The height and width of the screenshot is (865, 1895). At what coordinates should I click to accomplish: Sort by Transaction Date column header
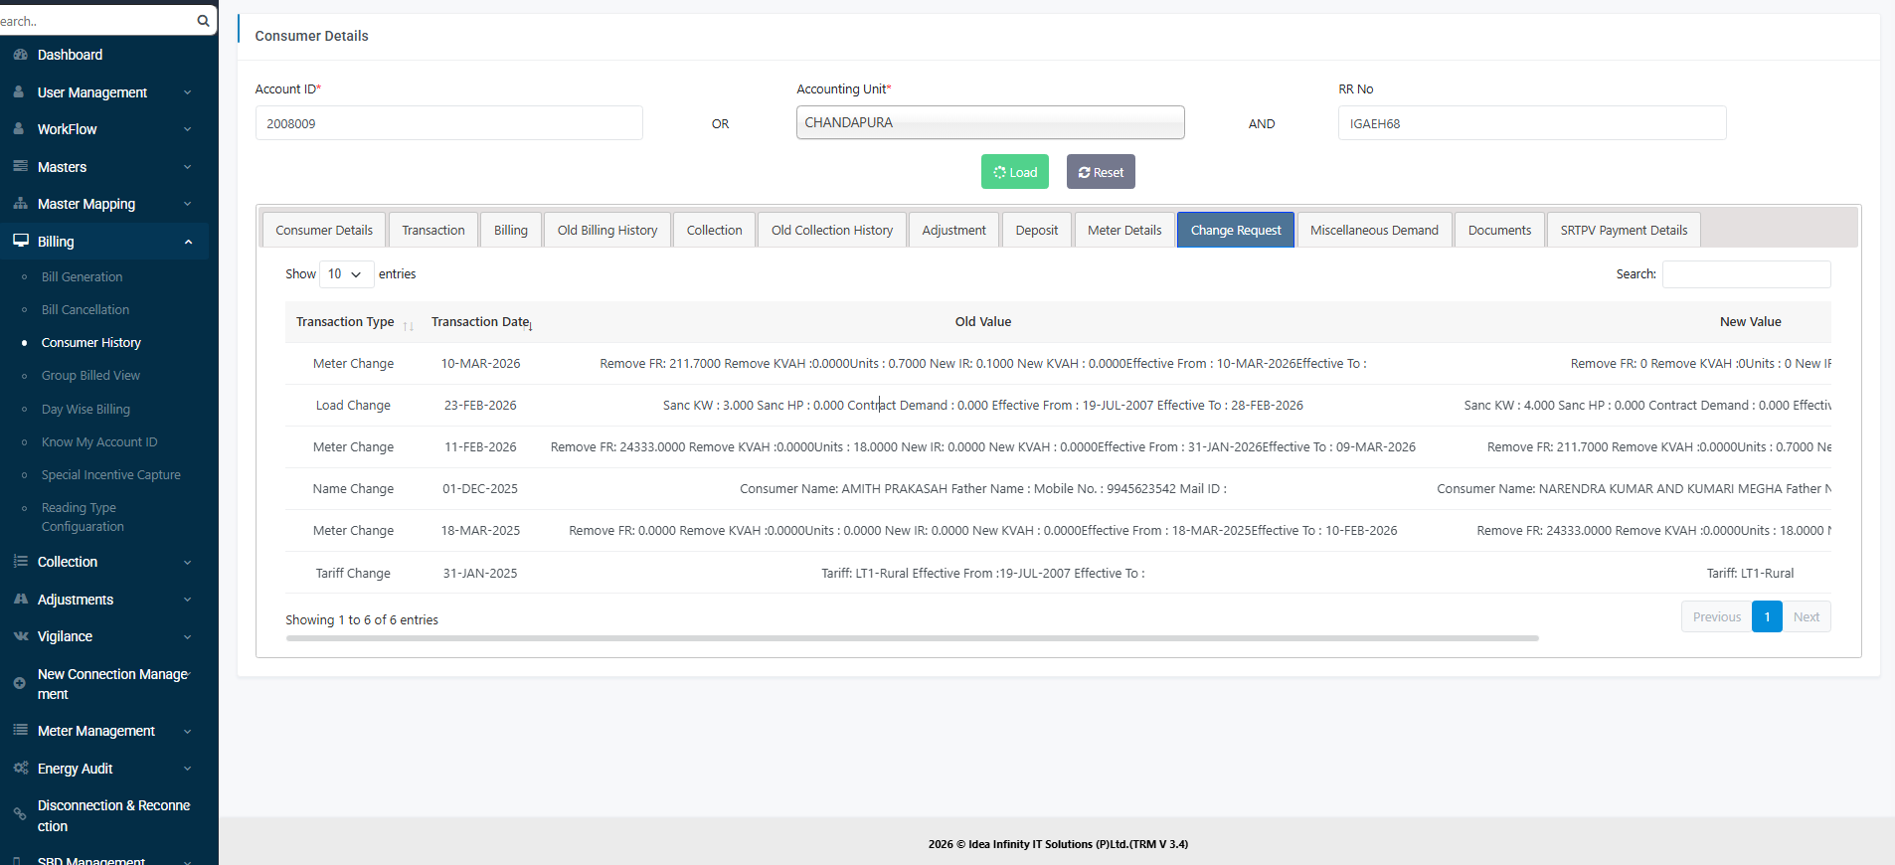click(480, 322)
